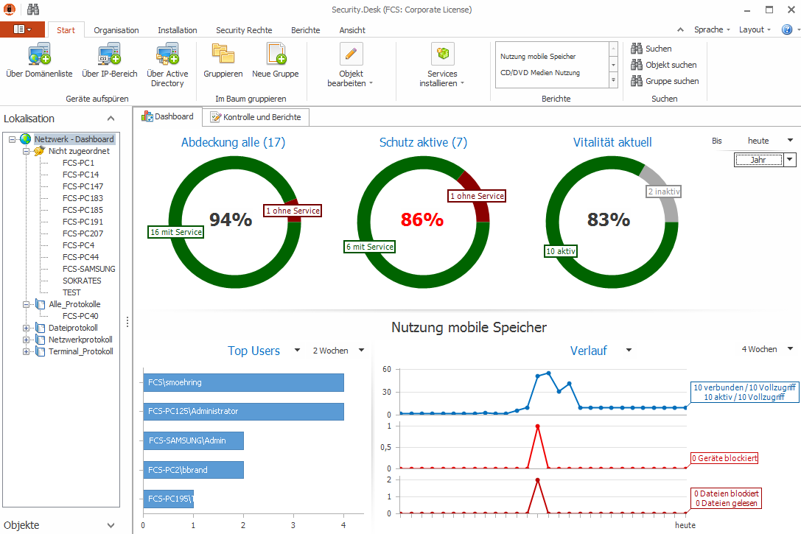
Task: Select FCS-PC147 in the tree
Action: pyautogui.click(x=83, y=186)
